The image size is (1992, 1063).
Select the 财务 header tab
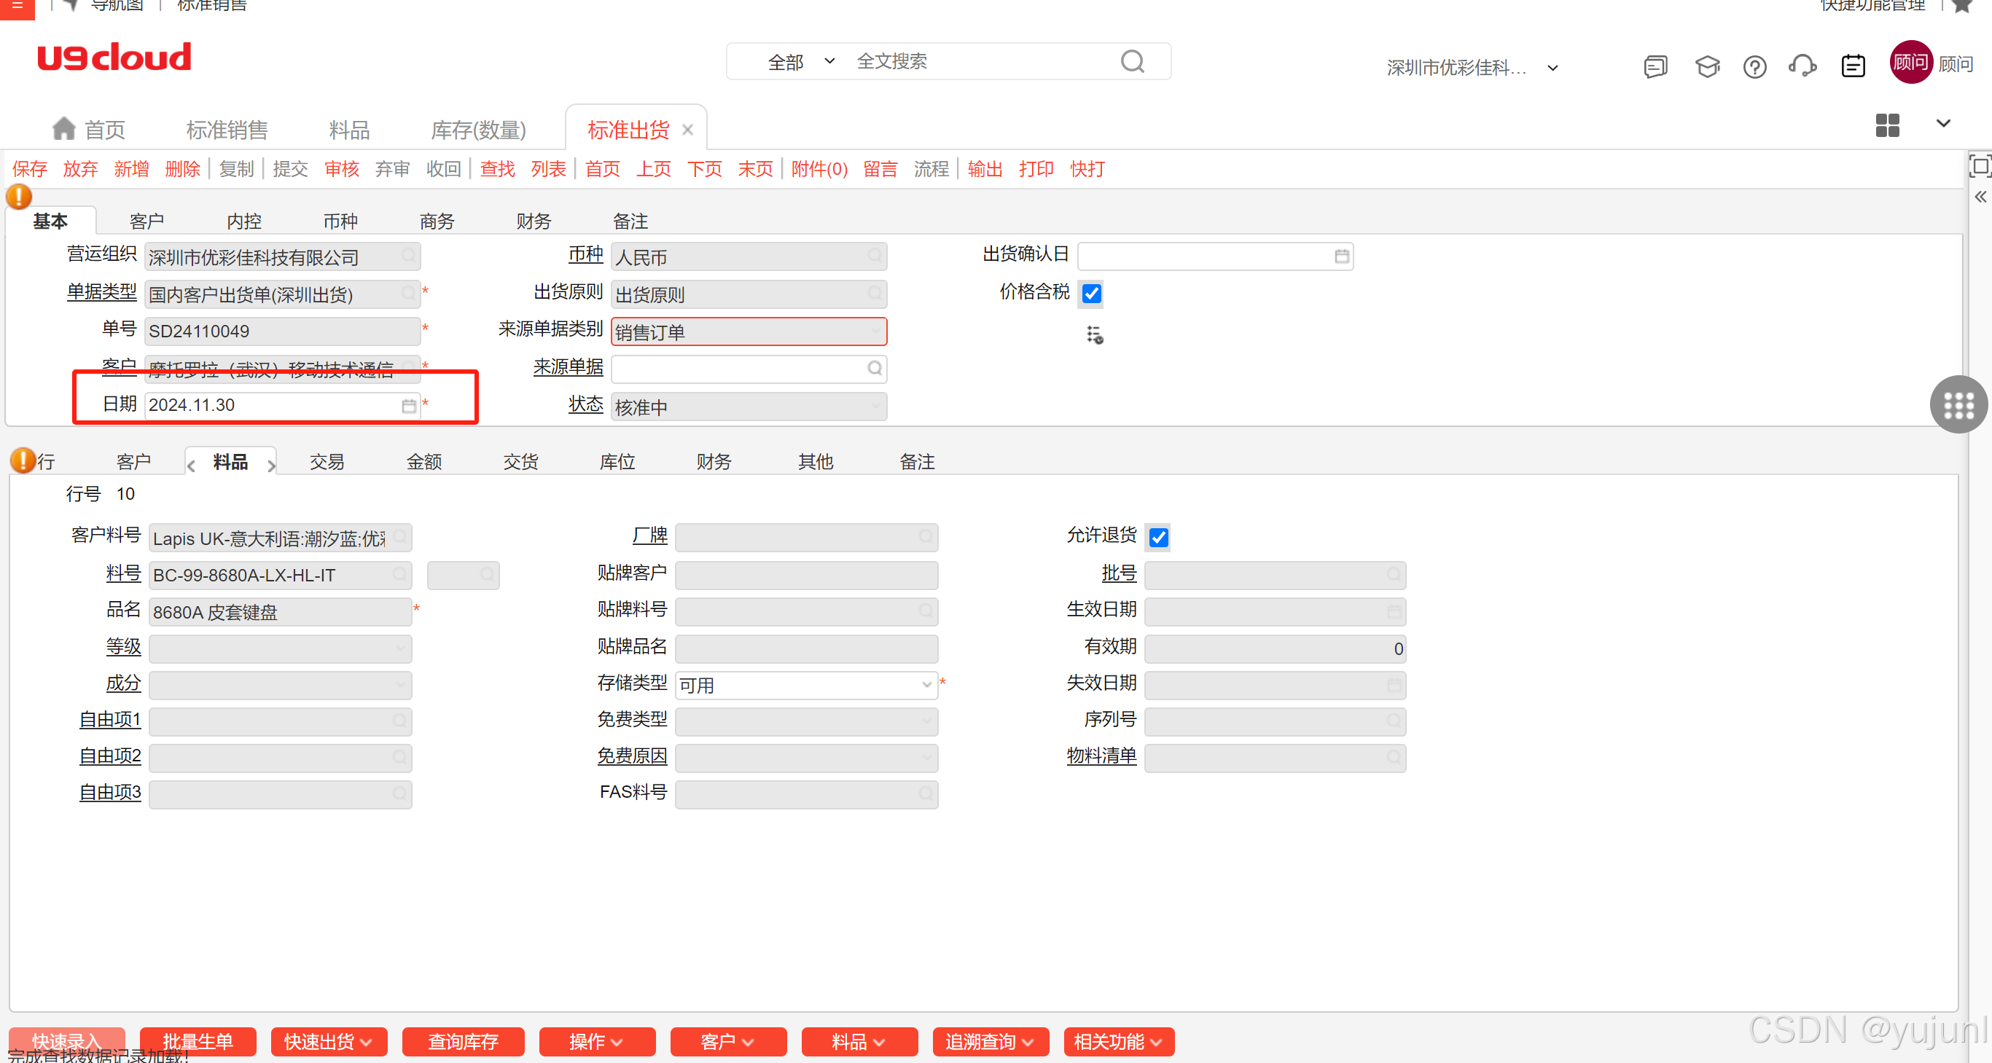tap(534, 222)
